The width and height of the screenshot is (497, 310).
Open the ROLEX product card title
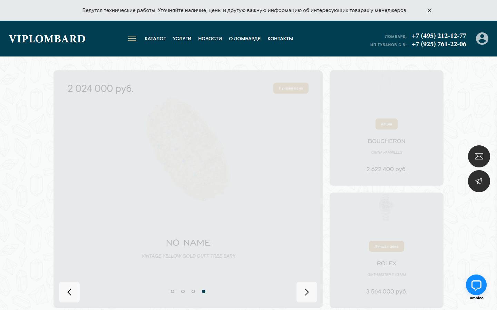[387, 263]
